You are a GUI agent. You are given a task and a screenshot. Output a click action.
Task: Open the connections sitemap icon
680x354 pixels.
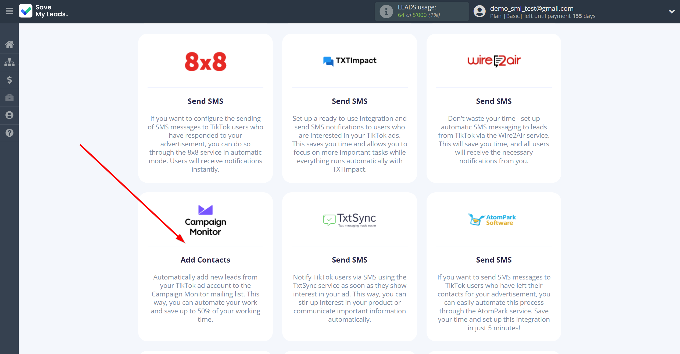click(9, 62)
